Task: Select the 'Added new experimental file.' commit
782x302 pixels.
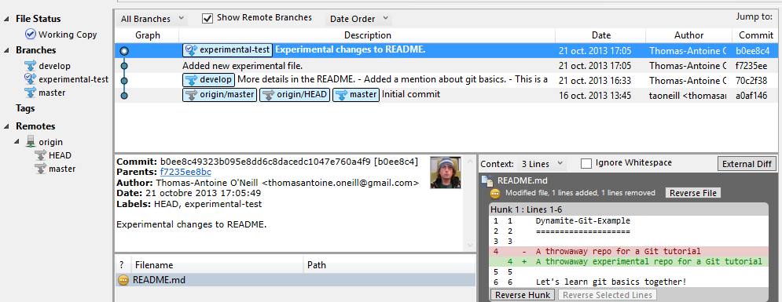Action: click(x=446, y=66)
